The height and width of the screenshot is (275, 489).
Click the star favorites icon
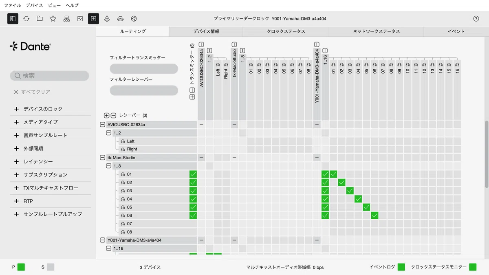click(53, 19)
